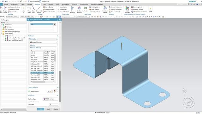The image size is (202, 114).
Task: Click the Cancel button in dialog
Action: coord(56,109)
